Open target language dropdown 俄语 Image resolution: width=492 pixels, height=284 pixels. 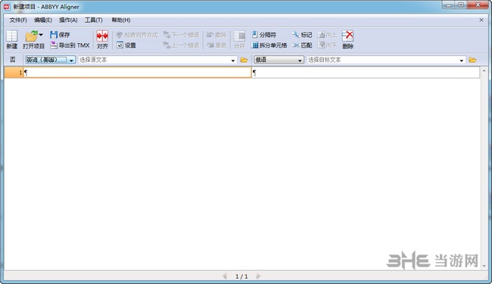pyautogui.click(x=279, y=60)
